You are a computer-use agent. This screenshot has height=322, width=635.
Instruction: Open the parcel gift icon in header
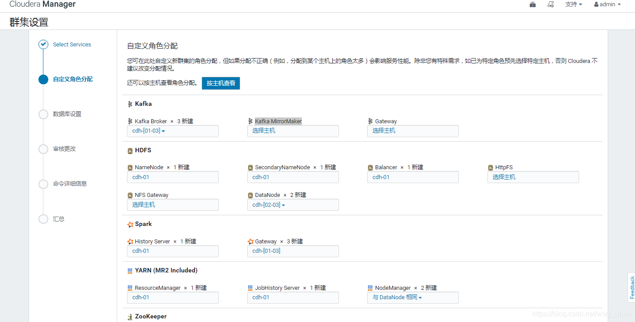[x=533, y=4]
